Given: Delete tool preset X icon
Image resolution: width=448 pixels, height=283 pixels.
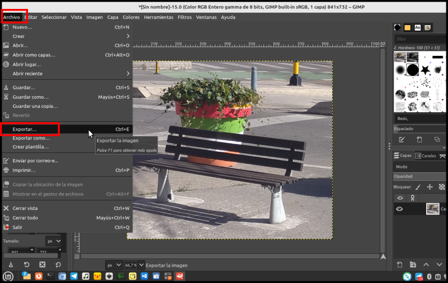Looking at the screenshot, I should click(43, 265).
